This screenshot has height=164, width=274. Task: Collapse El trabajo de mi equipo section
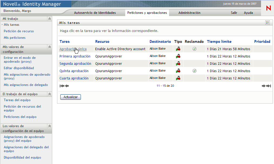(49, 94)
